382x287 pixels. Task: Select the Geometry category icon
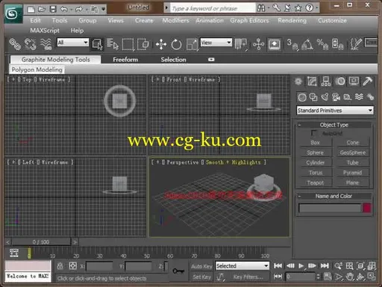pyautogui.click(x=302, y=97)
